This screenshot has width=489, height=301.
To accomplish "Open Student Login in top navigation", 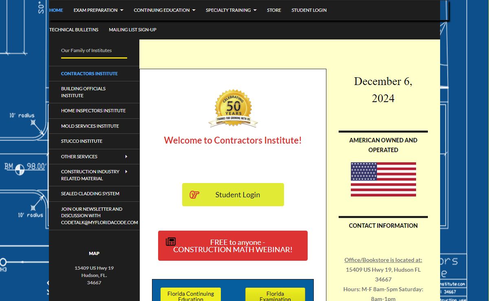I will [309, 10].
